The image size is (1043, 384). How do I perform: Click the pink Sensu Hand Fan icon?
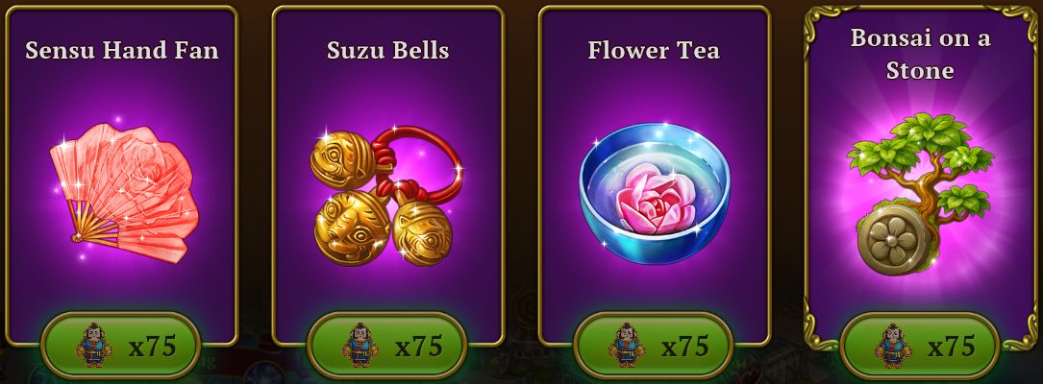(x=124, y=193)
